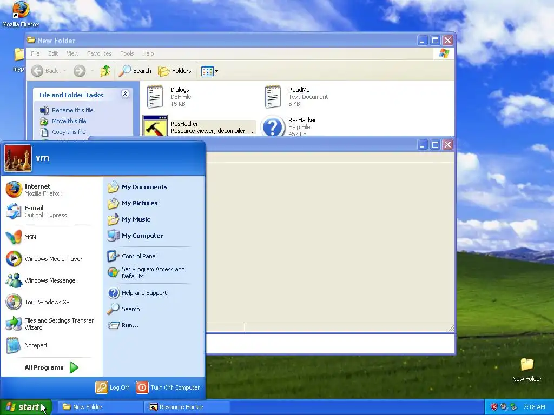Click the Start button
The width and height of the screenshot is (554, 415).
[25, 407]
